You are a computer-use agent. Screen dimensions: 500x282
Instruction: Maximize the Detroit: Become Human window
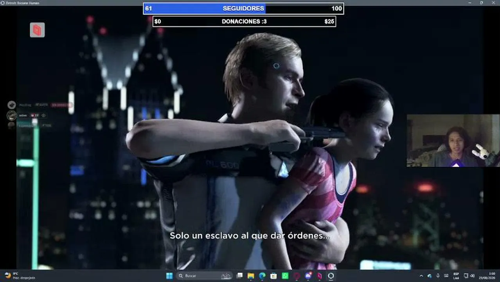click(482, 3)
